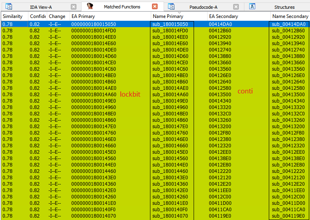Close the IDA View-A tab
Image resolution: width=310 pixels, height=220 pixels.
pos(74,7)
